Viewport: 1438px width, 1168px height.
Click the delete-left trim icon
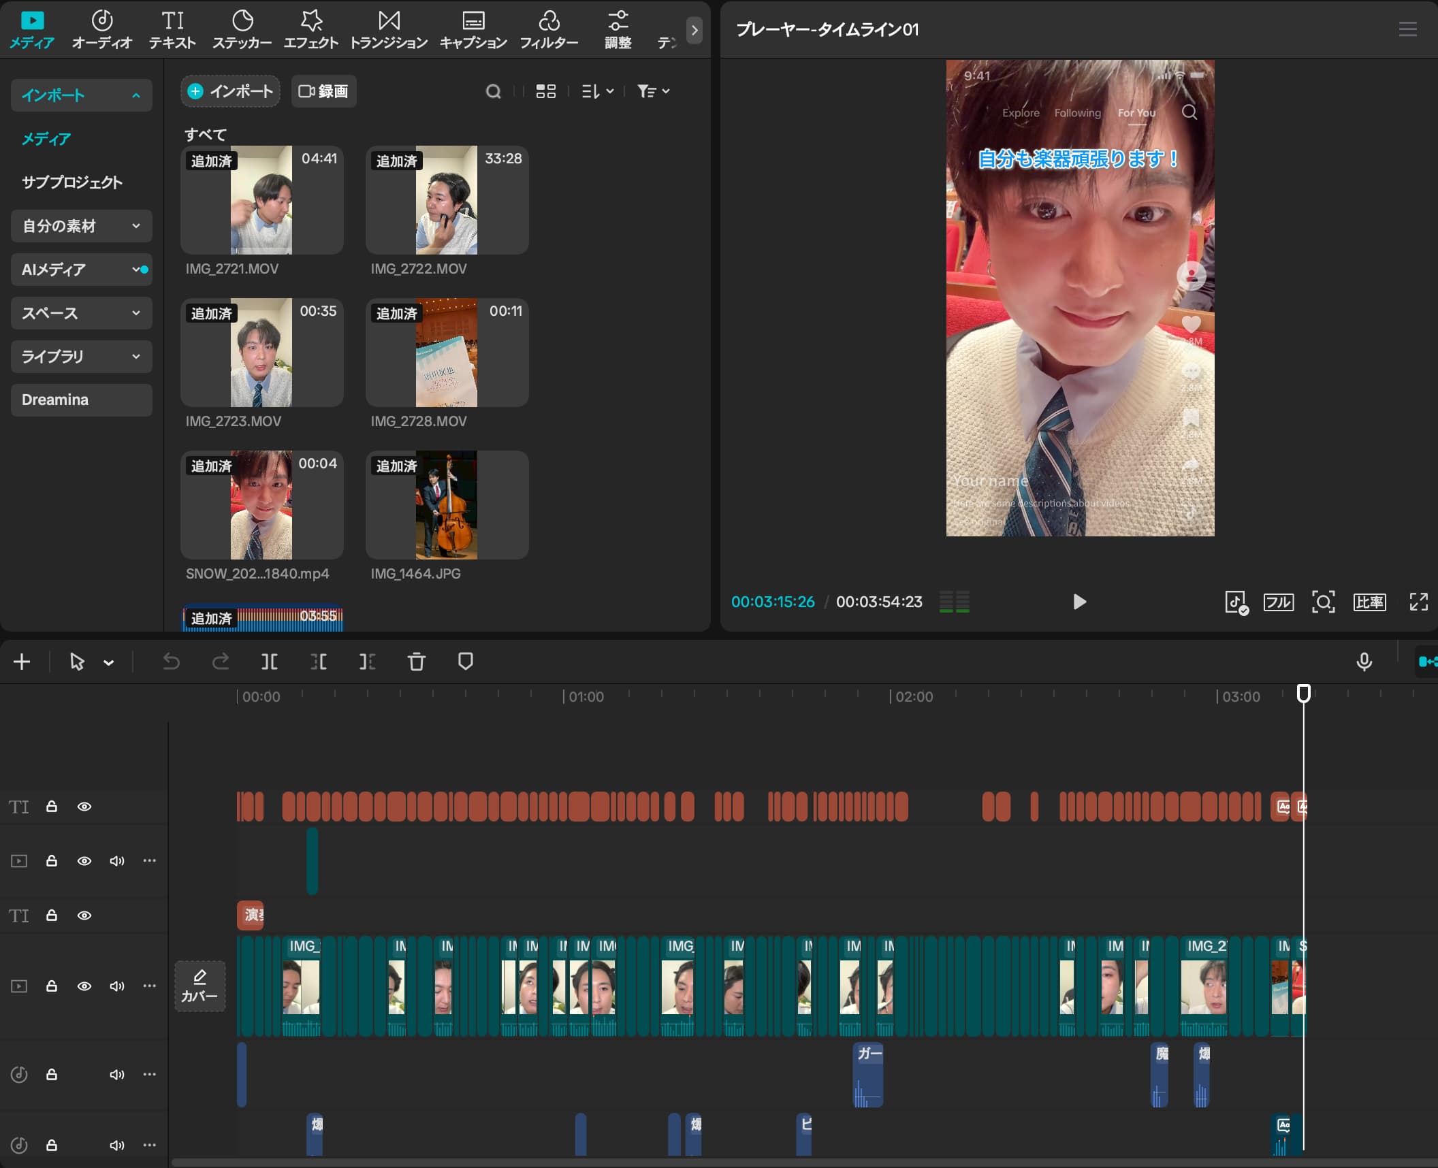319,662
